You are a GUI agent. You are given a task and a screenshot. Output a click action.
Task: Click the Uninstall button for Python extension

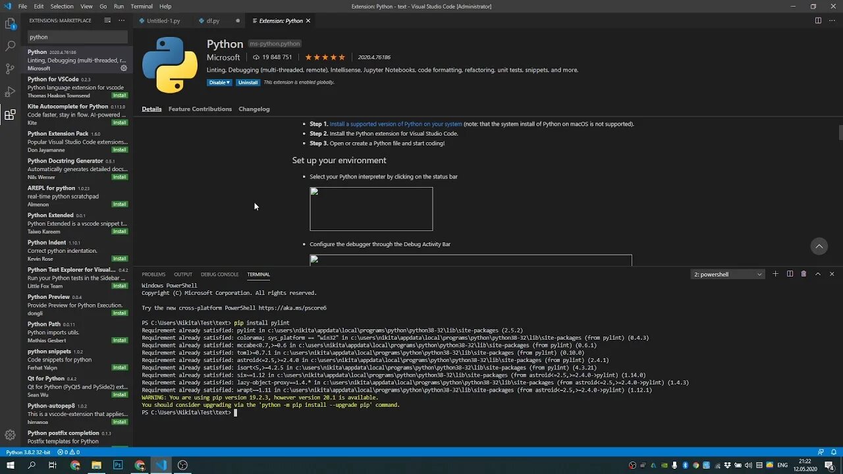pyautogui.click(x=248, y=82)
